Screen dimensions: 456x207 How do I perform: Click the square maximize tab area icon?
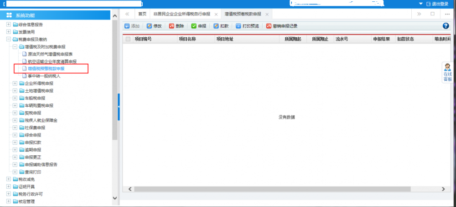pyautogui.click(x=433, y=14)
